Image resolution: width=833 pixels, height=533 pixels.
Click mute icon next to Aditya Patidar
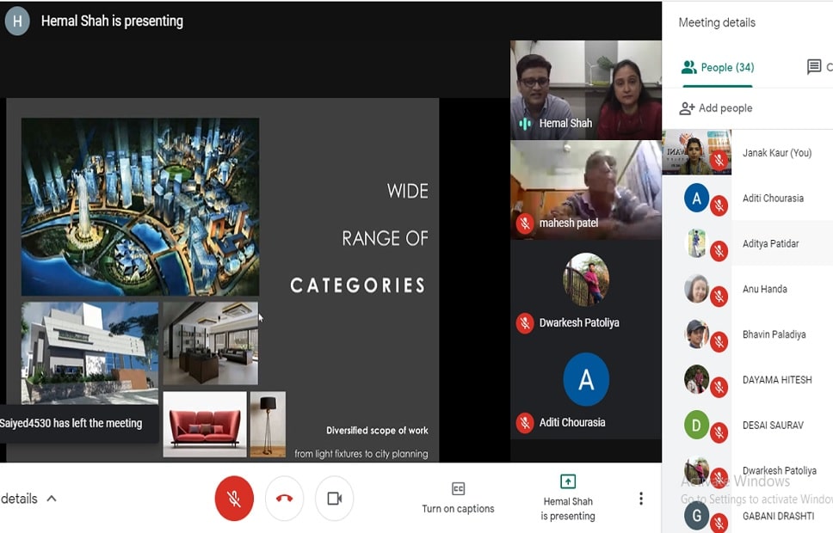point(719,251)
